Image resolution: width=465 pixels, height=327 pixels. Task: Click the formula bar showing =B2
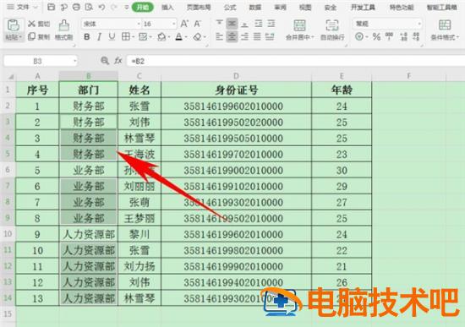pos(295,61)
